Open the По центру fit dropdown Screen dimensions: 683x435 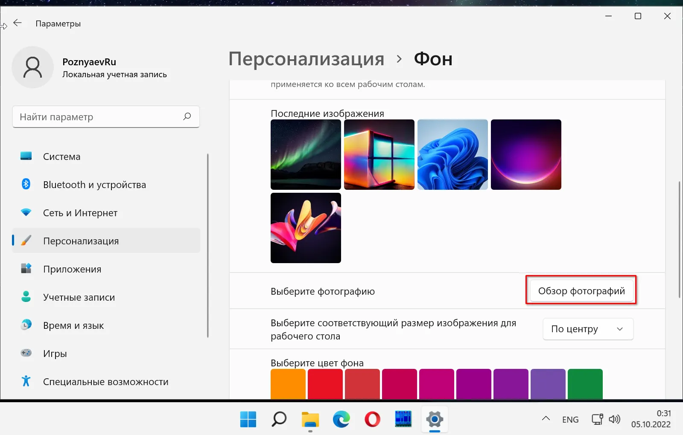(588, 329)
